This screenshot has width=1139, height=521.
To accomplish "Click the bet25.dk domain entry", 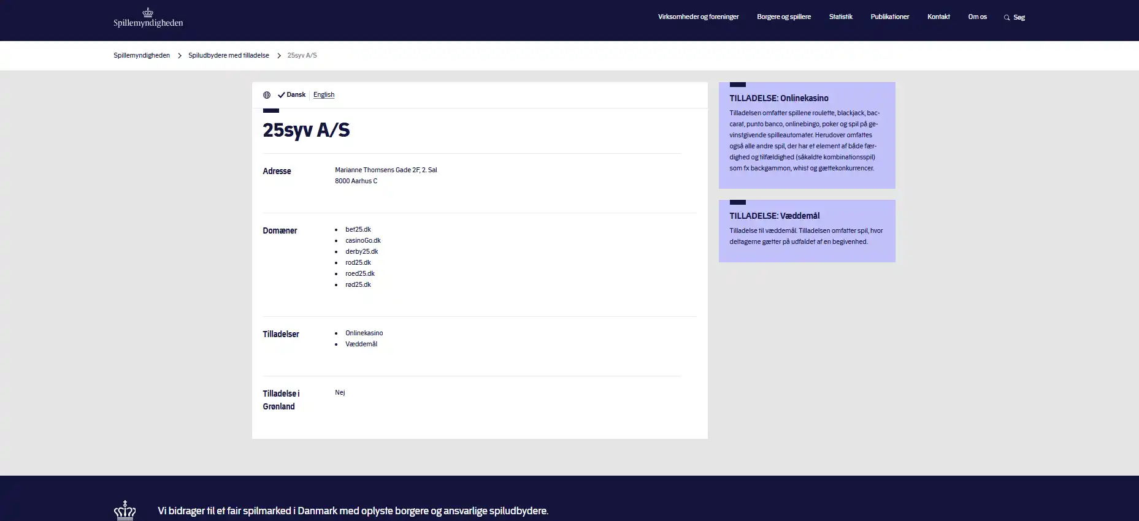I will [358, 230].
